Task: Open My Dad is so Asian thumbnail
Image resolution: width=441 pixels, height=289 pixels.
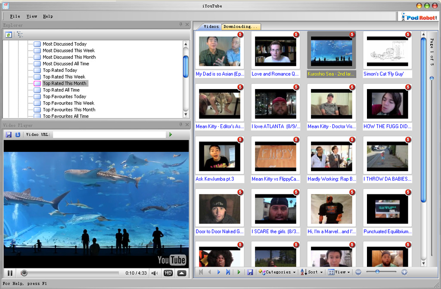Action: pos(219,51)
